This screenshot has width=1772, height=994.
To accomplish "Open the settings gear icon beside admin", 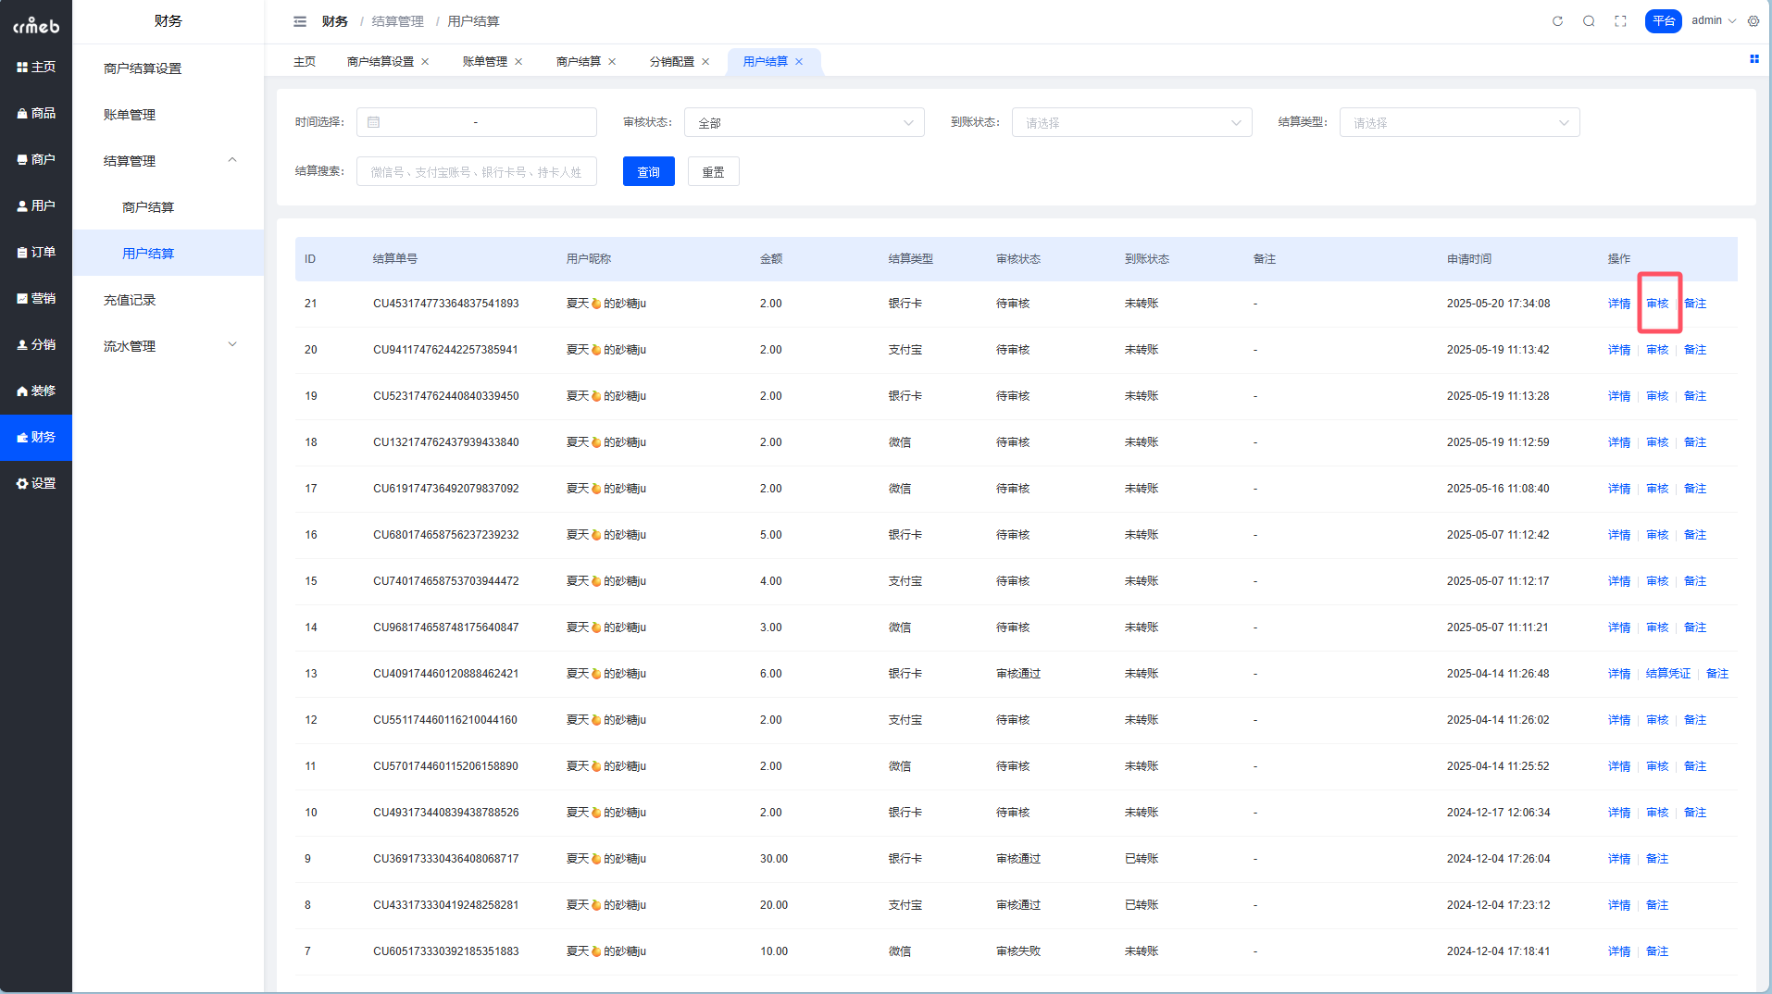I will 1753,21.
